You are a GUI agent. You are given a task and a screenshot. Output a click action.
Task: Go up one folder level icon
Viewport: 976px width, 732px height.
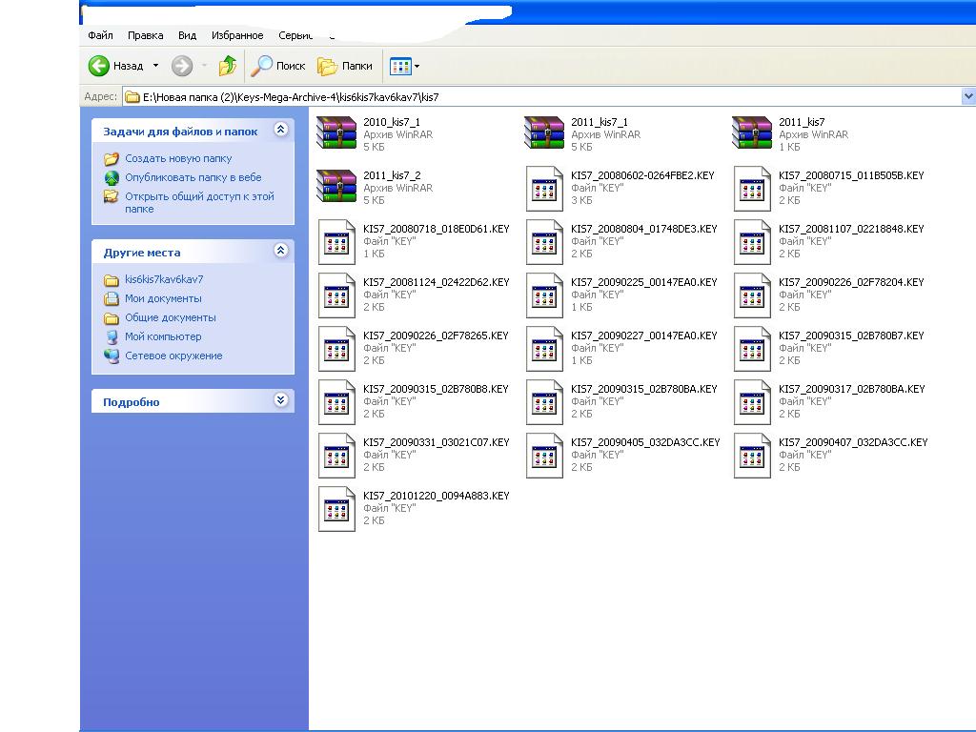click(x=228, y=66)
